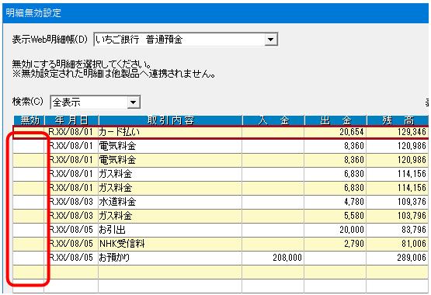This screenshot has height=295, width=431.
Task: Toggle 無効 cell for お引出 row
Action: pyautogui.click(x=29, y=230)
